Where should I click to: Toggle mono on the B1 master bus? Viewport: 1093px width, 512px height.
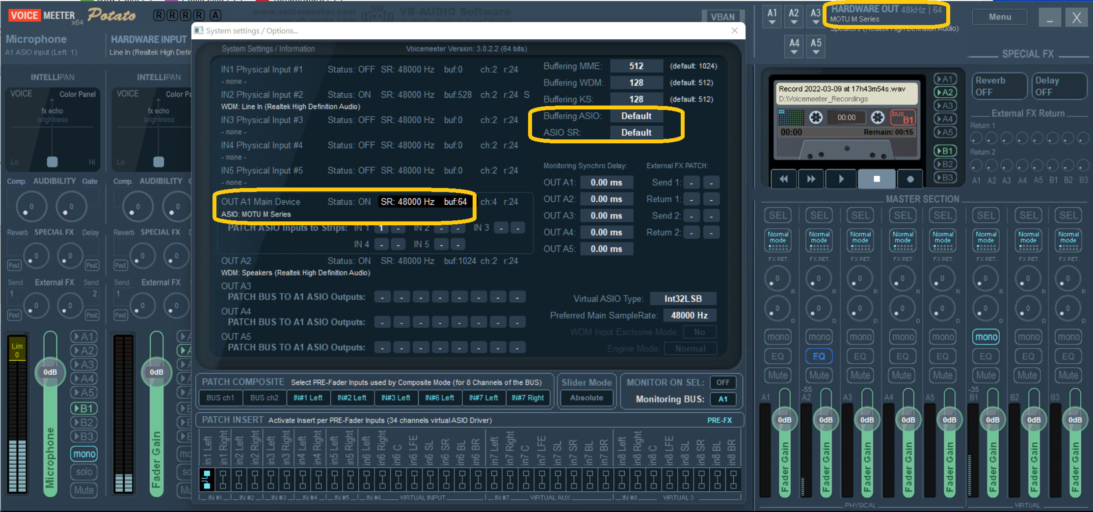click(x=986, y=337)
